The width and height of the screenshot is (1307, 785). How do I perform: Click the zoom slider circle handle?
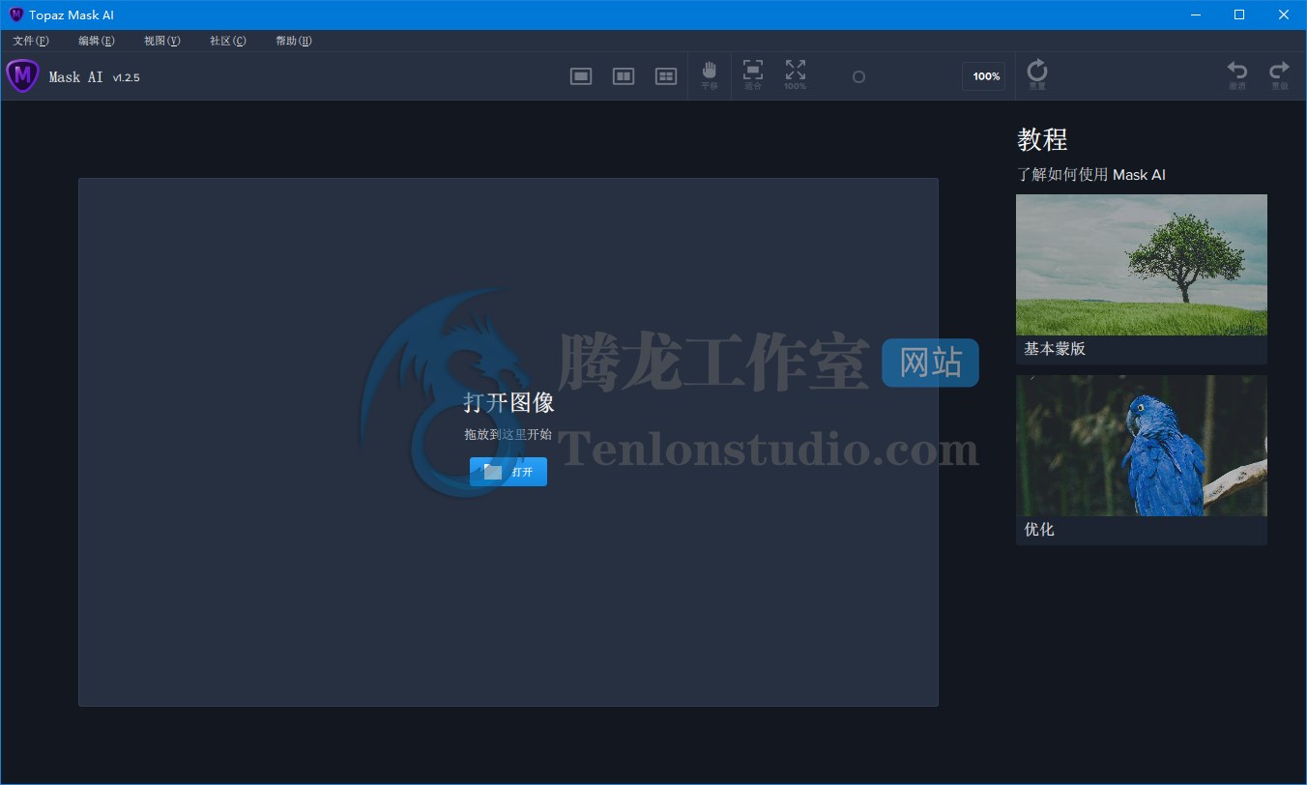coord(858,77)
